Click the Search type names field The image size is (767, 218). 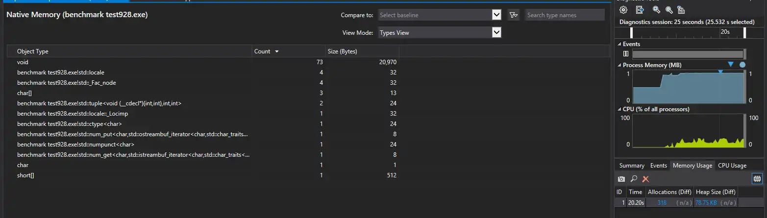[565, 15]
